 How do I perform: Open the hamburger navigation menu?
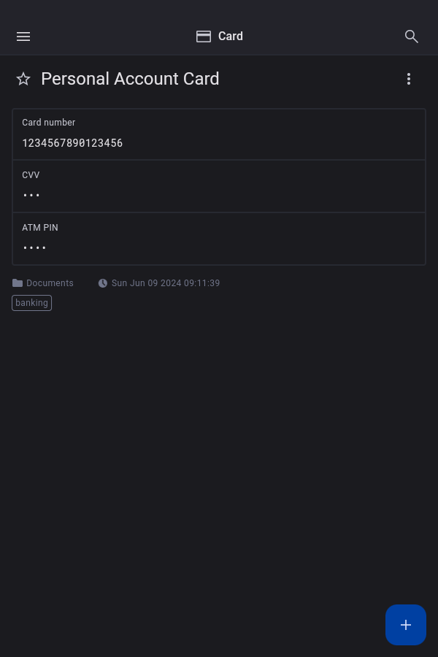(23, 36)
